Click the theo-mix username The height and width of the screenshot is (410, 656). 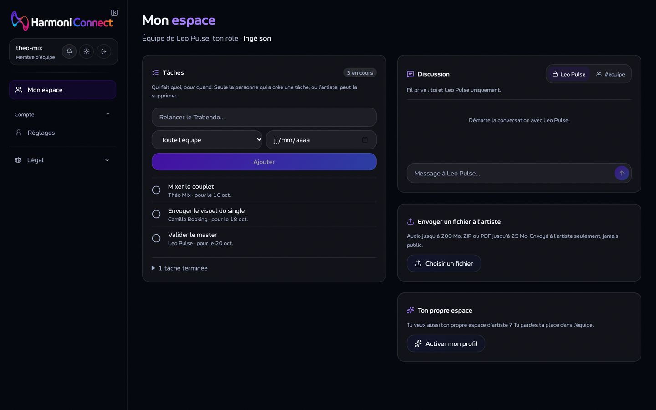tap(29, 48)
